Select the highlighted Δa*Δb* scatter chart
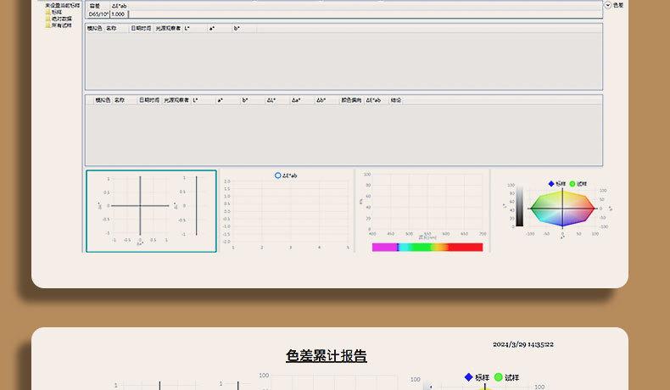The image size is (670, 390). click(151, 211)
